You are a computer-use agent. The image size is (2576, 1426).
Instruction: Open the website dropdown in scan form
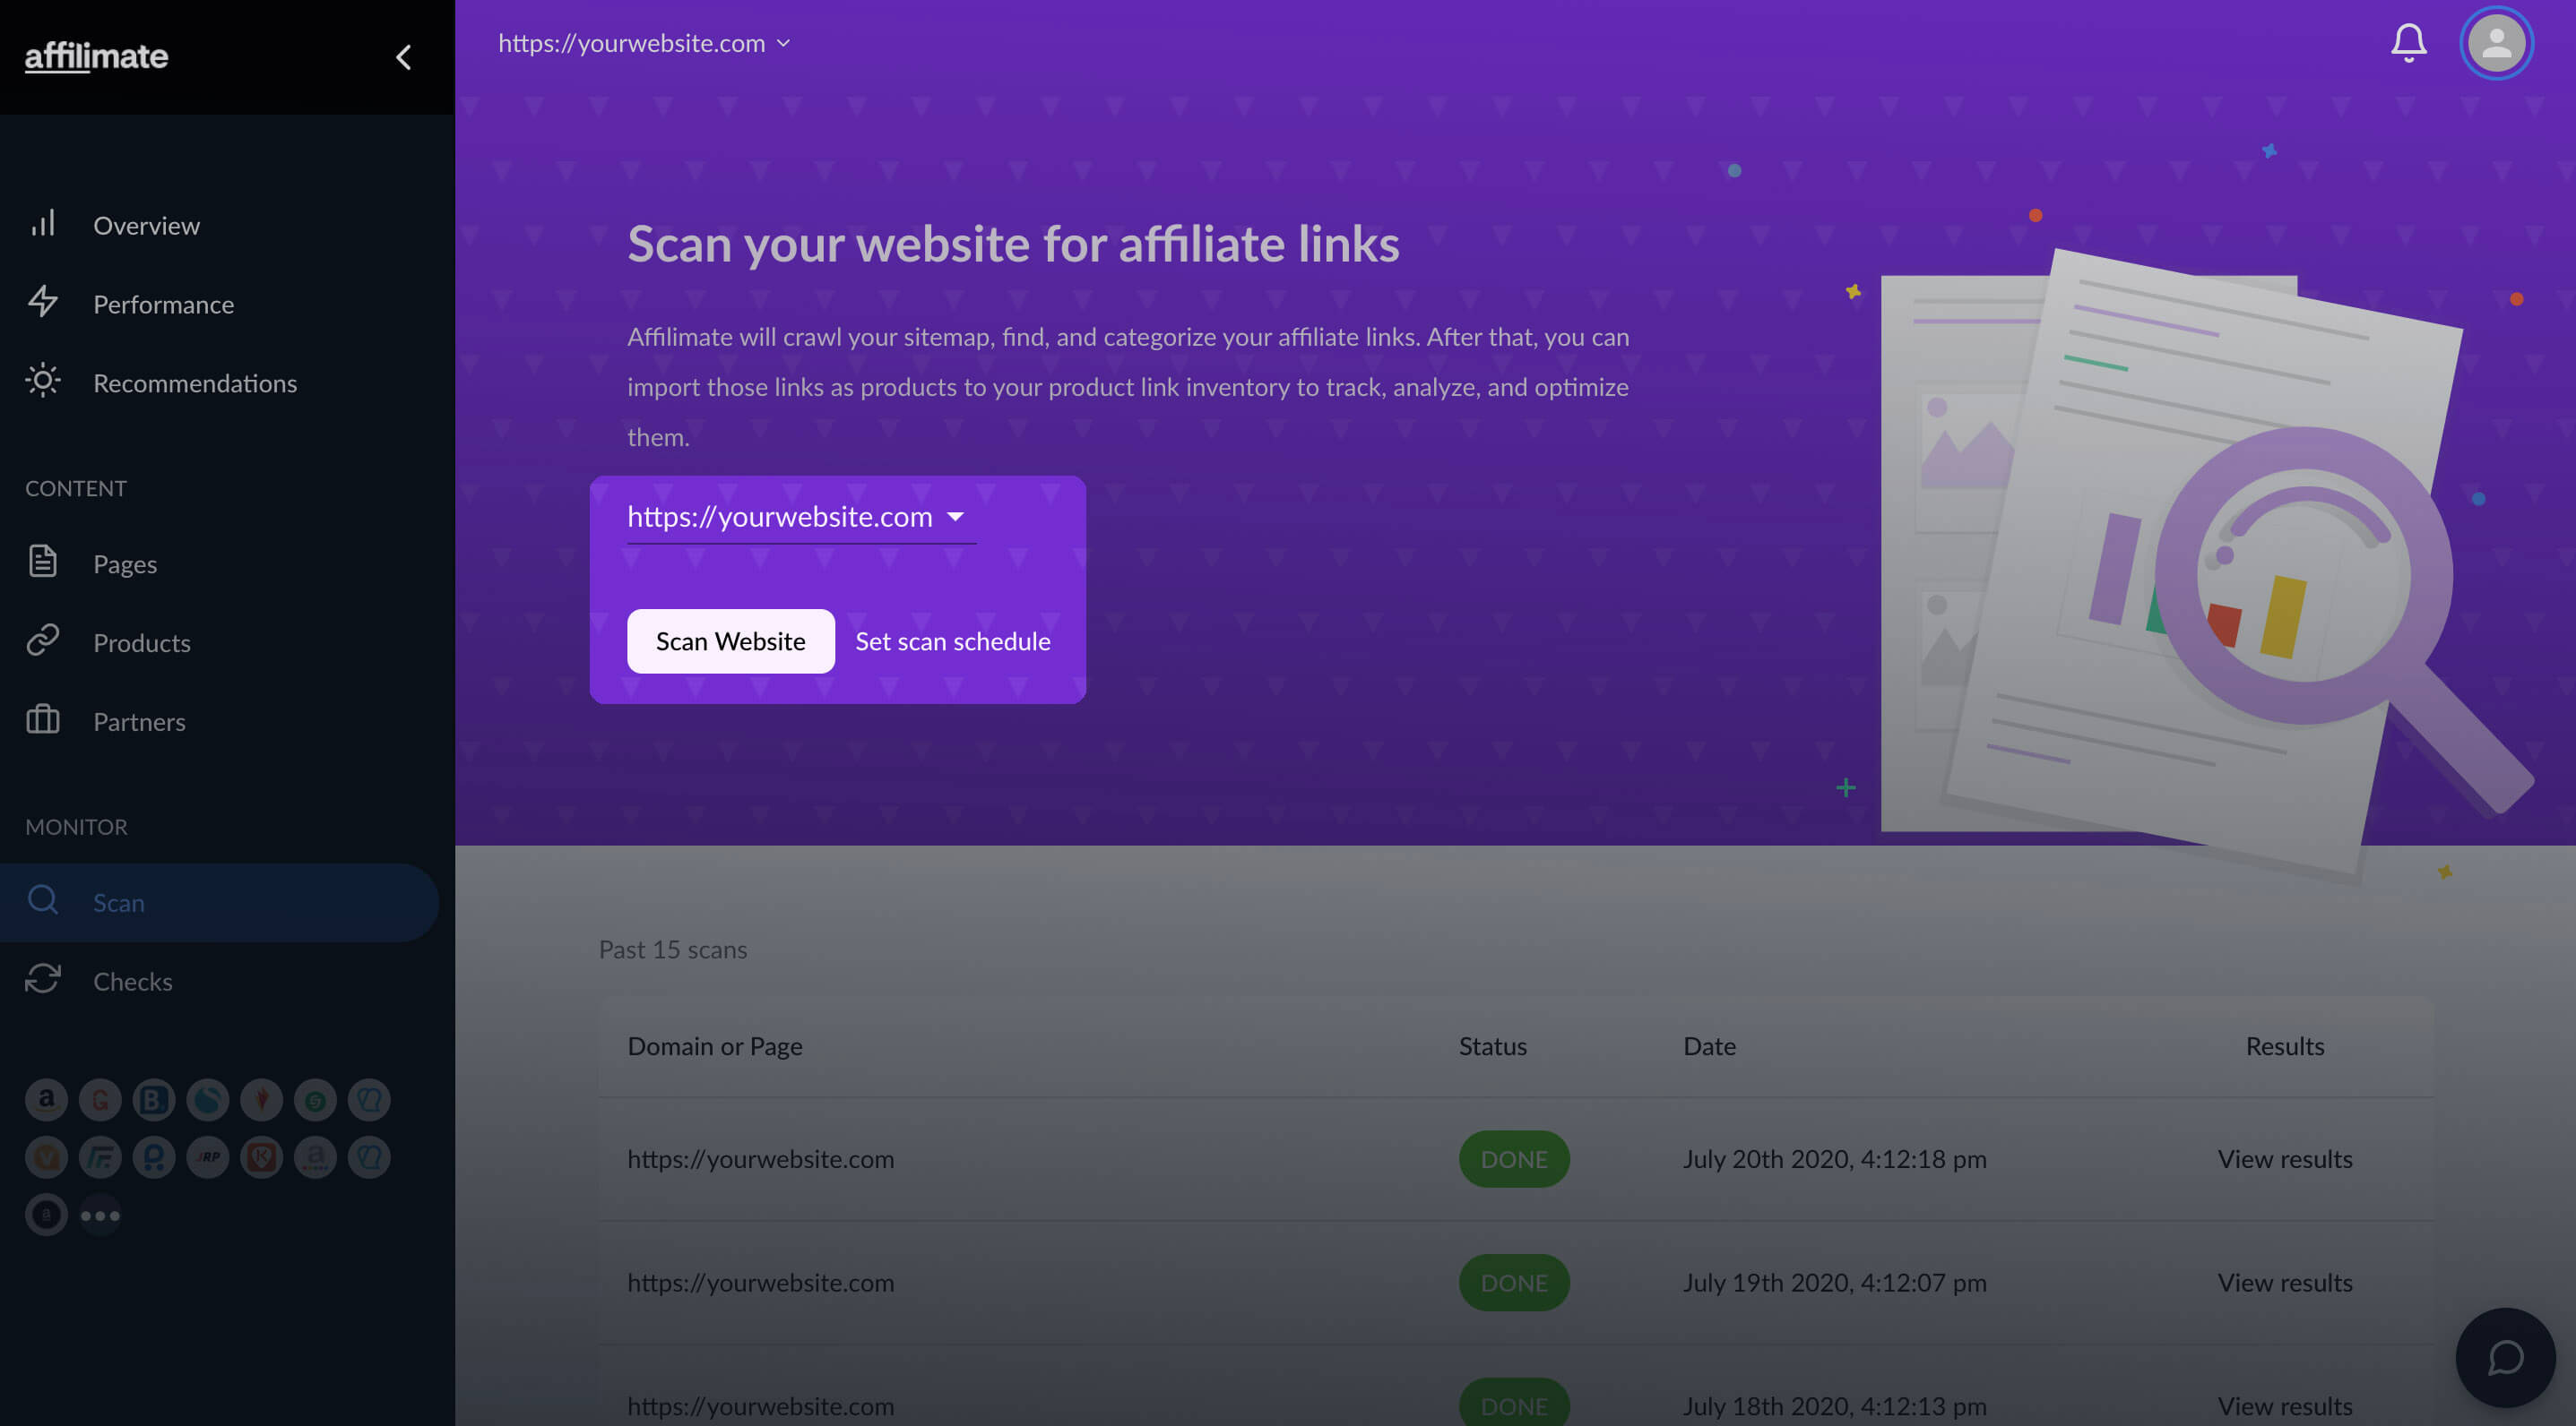(796, 514)
